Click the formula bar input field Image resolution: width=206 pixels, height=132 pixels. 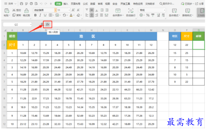point(128,25)
